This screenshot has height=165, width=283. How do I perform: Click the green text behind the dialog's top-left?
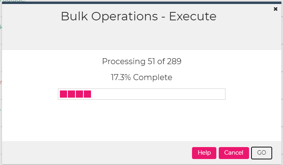pyautogui.click(x=12, y=1)
